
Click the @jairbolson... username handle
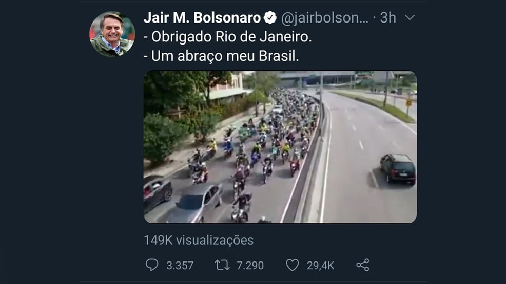[325, 18]
